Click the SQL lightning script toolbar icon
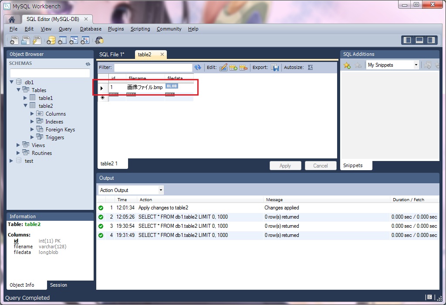The width and height of the screenshot is (446, 305). tap(37, 40)
